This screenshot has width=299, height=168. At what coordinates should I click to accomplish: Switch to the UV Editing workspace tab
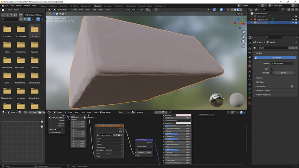coord(74,6)
